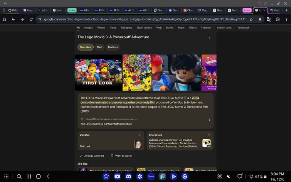Open three-dot options beside the fandom source
Image resolution: width=291 pixels, height=182 pixels.
pos(209,120)
